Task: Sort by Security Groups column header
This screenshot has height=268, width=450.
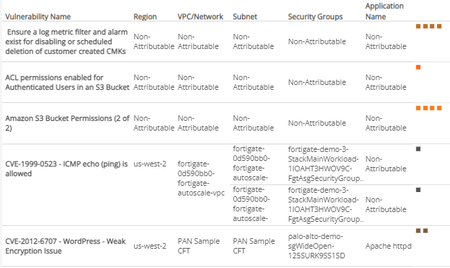Action: [315, 17]
